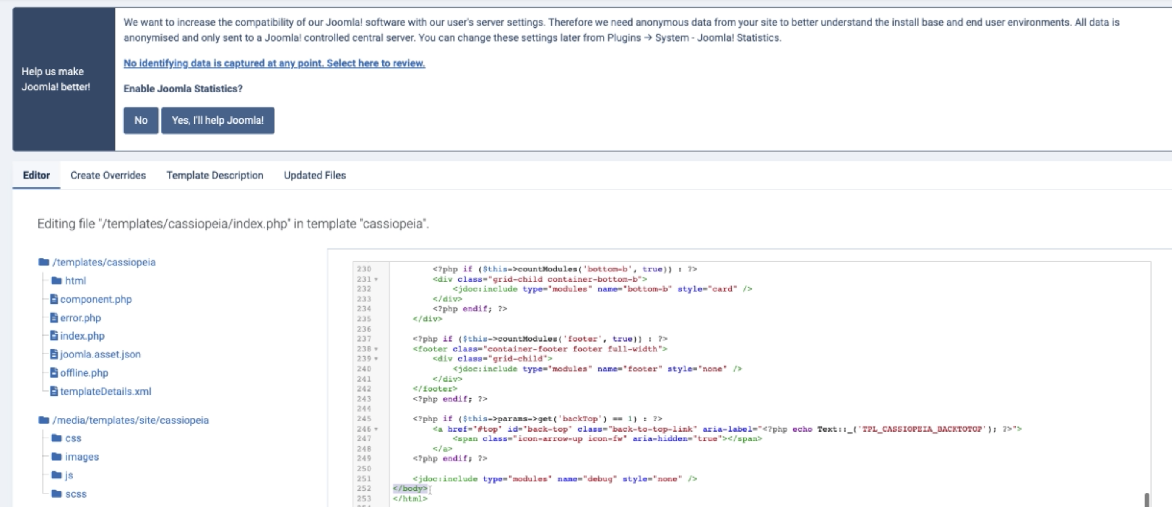1172x507 pixels.
Task: Place cursor on the </html> line
Action: coord(411,499)
